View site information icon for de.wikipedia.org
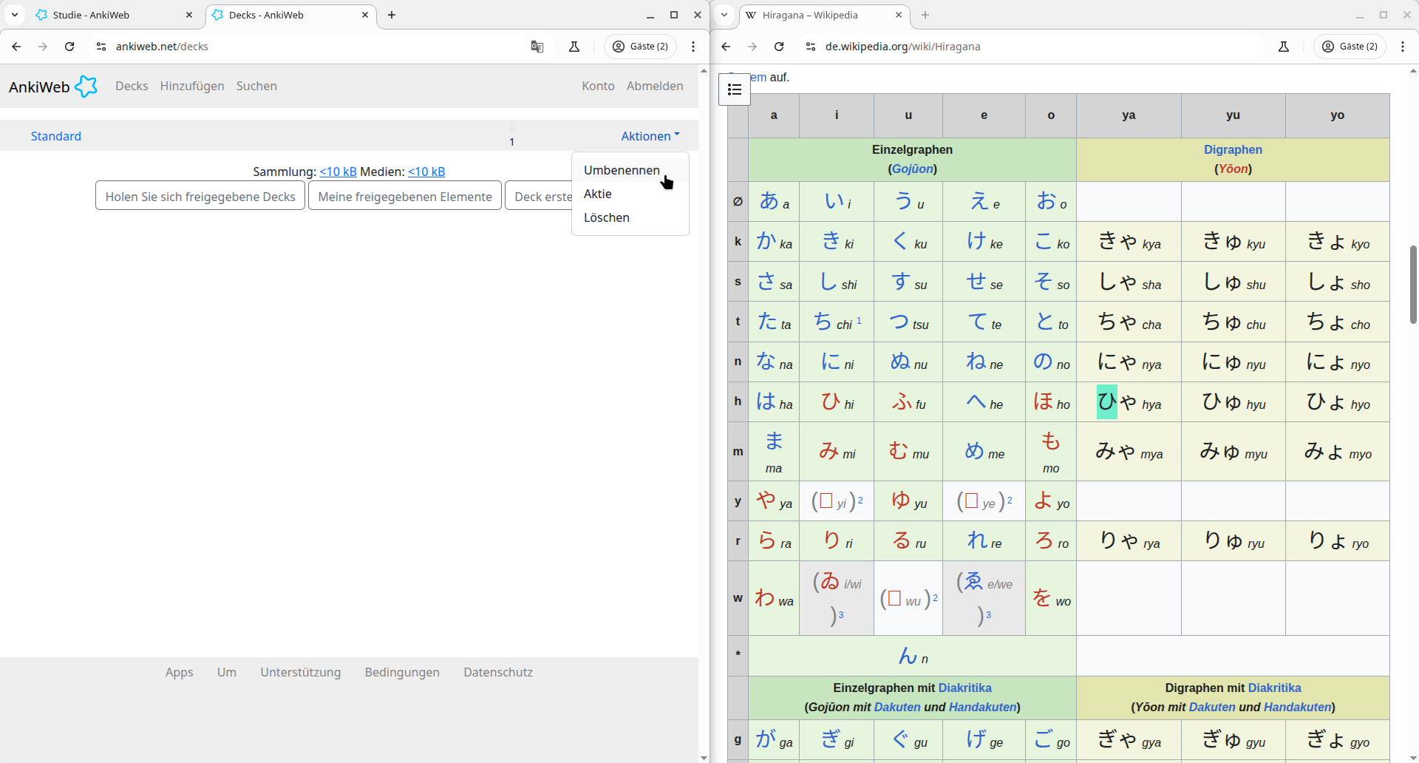 (811, 47)
